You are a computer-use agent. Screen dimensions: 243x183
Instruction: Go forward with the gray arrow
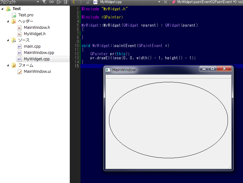click(80, 2)
